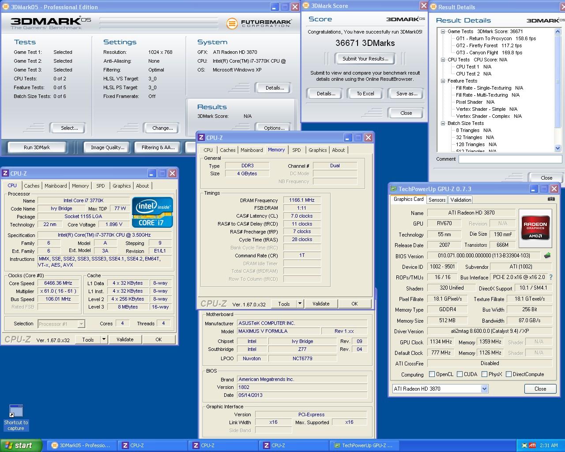Click the Core Speed 6466.36 MHz value

pos(58,283)
